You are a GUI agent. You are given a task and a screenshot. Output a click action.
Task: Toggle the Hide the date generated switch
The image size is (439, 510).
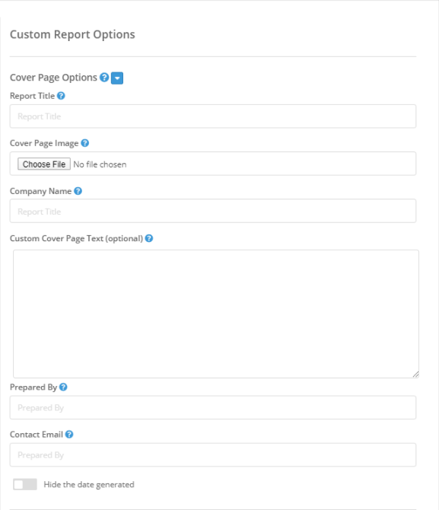[25, 484]
